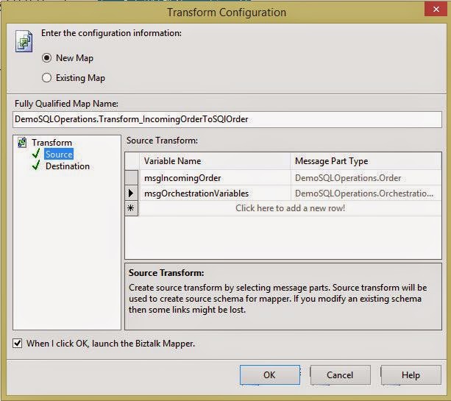451x401 pixels.
Task: Uncheck launch the Biztalk Mapper checkbox
Action: [17, 343]
